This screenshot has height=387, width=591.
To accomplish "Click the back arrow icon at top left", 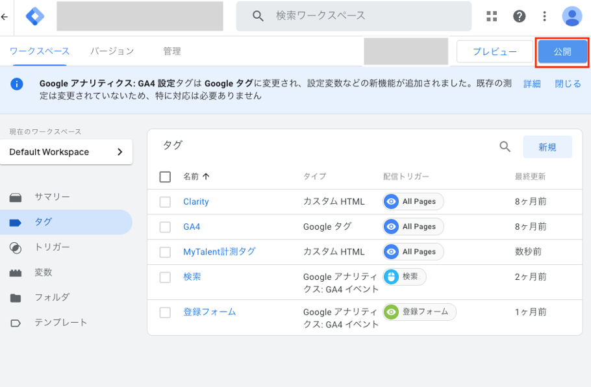I will (x=5, y=16).
